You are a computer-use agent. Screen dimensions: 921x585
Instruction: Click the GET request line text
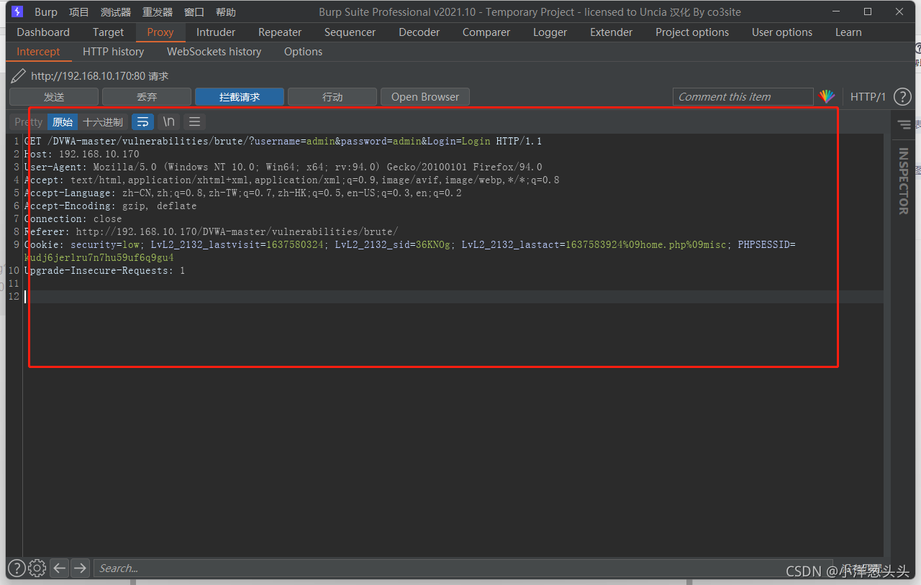click(x=283, y=141)
